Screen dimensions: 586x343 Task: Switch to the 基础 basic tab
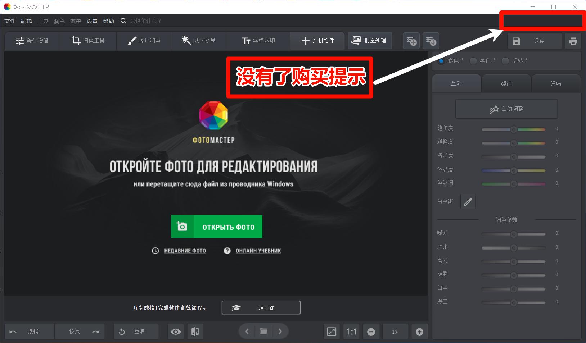[456, 83]
